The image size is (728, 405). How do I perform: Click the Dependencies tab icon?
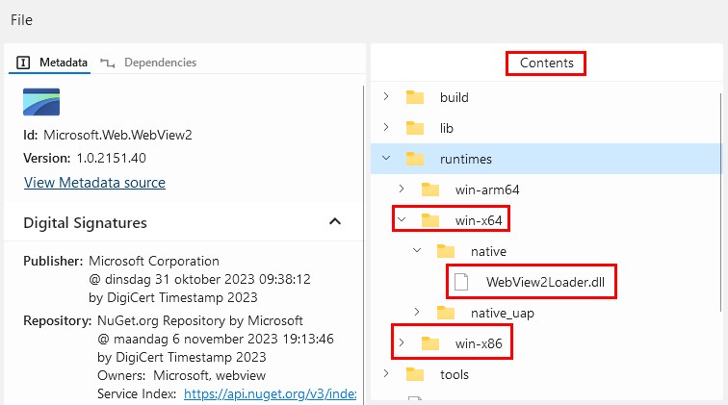107,63
